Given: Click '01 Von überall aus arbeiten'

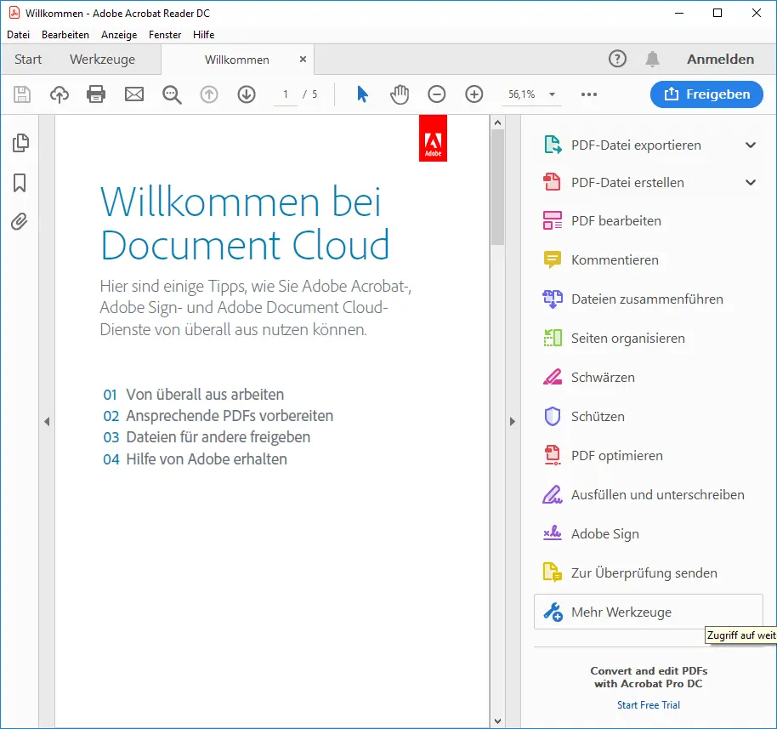Looking at the screenshot, I should [x=193, y=394].
